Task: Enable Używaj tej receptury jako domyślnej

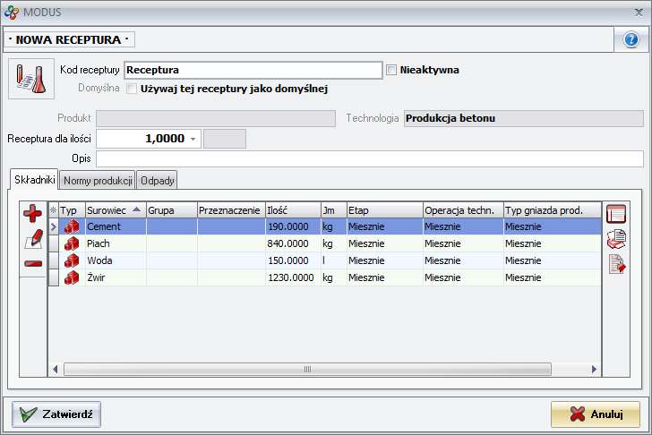Action: pos(132,89)
